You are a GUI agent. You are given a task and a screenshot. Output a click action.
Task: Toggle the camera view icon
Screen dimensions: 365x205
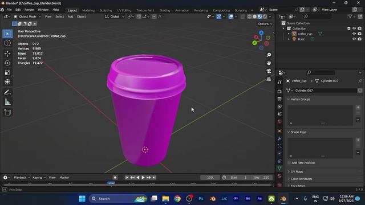pos(269,71)
